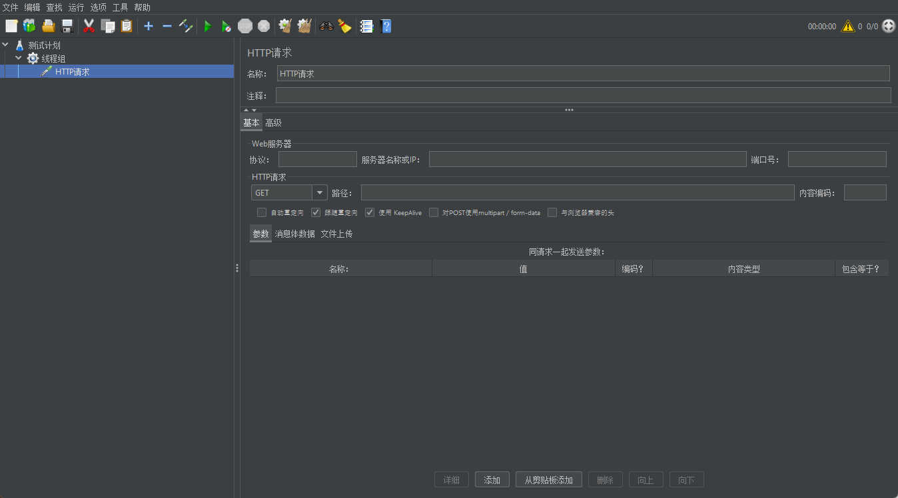898x498 pixels.
Task: Click the remote threads icon beside 0/0
Action: click(x=889, y=26)
